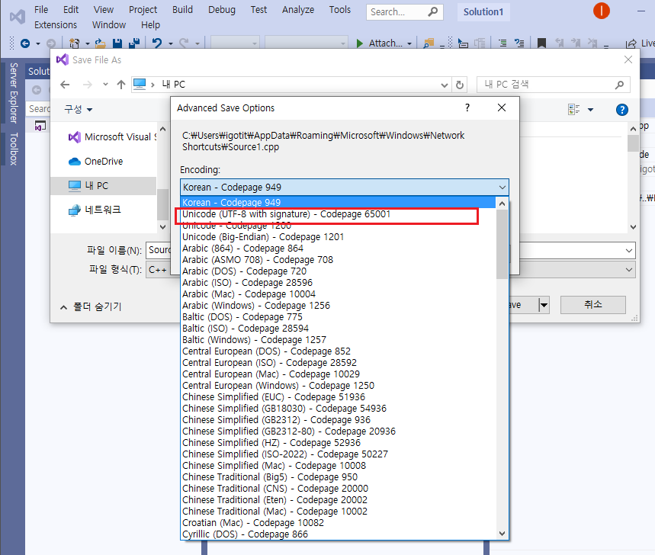This screenshot has width=655, height=555.
Task: Select Chinese Simplified (GB2312) - Codepage 936
Action: coord(338,420)
